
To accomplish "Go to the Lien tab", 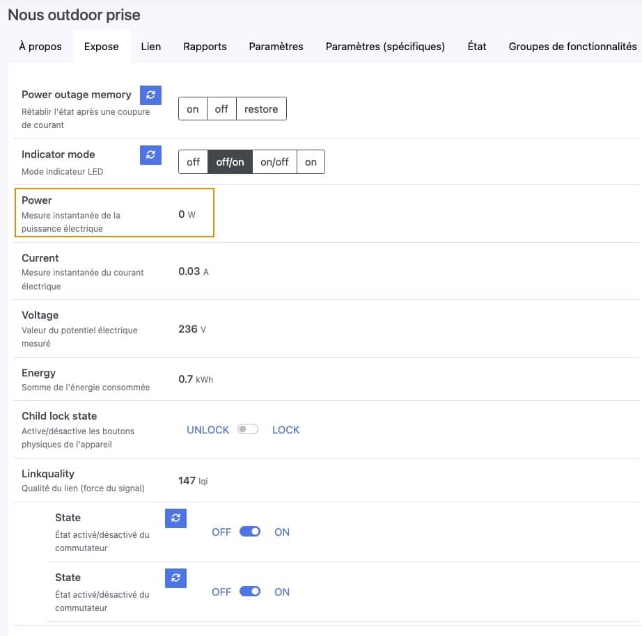I will [150, 46].
